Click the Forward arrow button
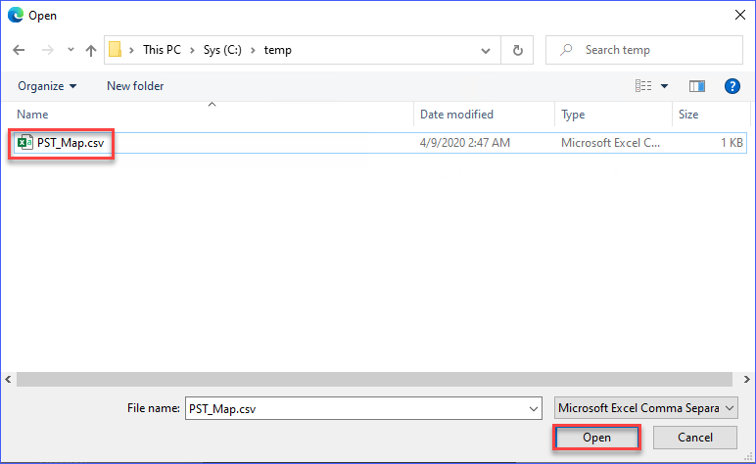 tap(47, 50)
